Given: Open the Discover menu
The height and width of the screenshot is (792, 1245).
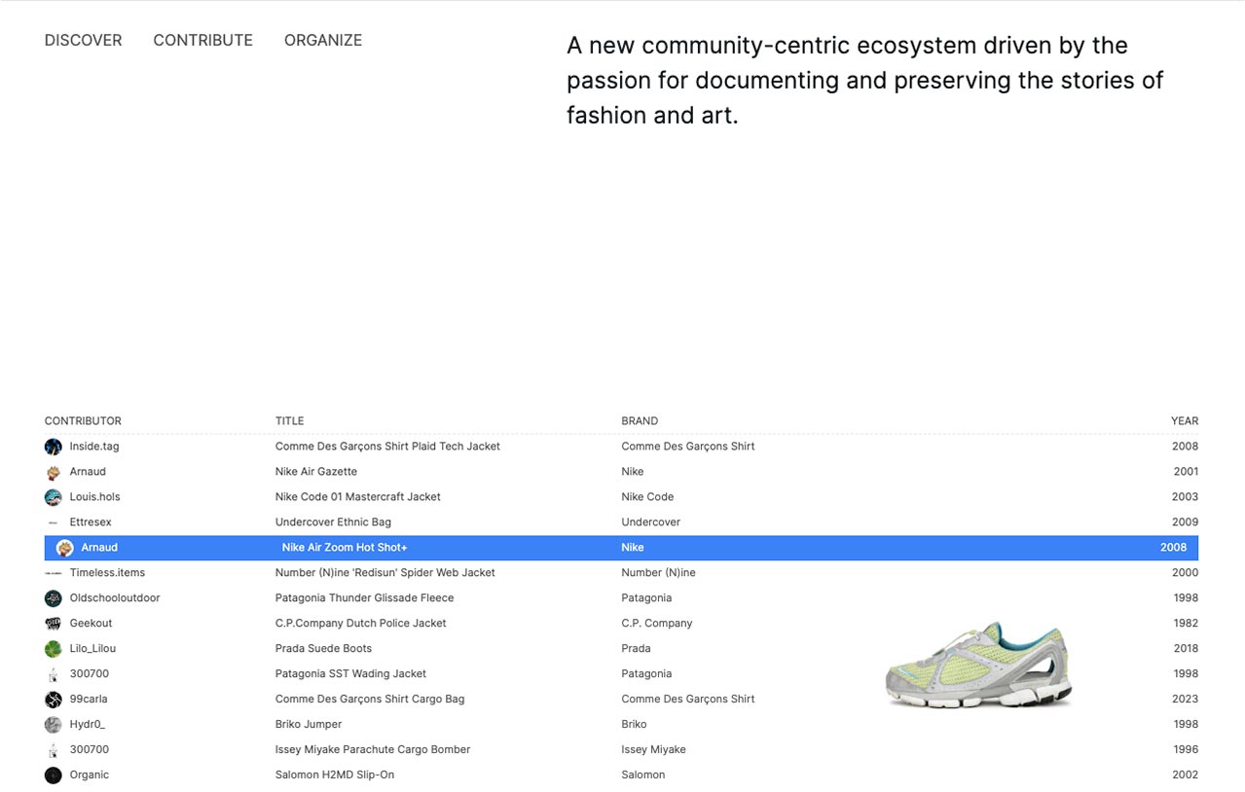Looking at the screenshot, I should pyautogui.click(x=84, y=40).
